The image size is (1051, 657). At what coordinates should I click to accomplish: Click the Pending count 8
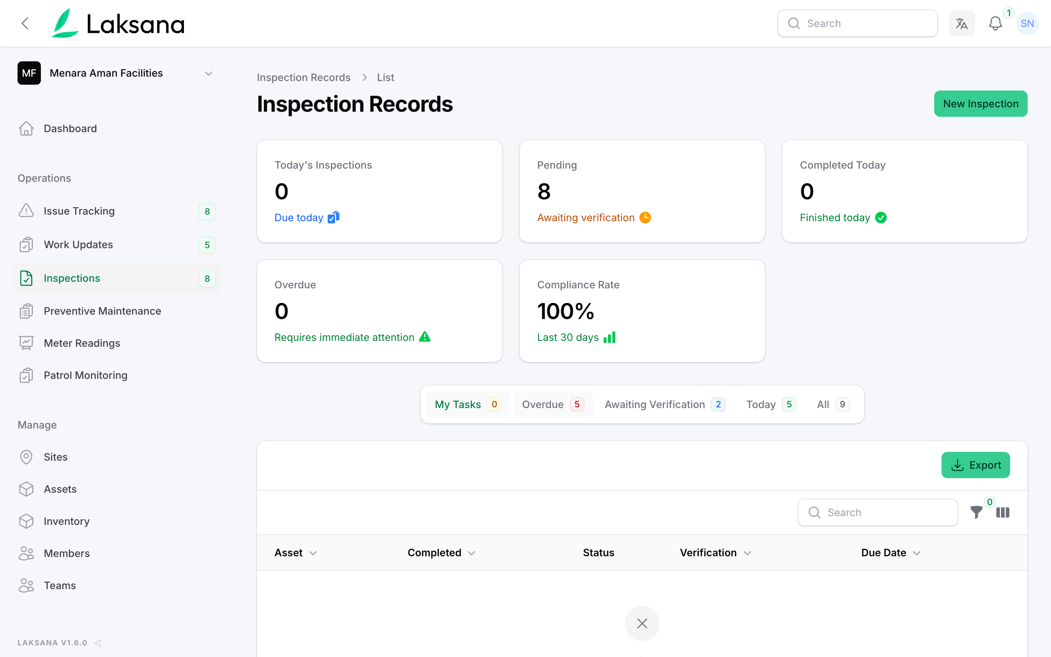coord(544,191)
